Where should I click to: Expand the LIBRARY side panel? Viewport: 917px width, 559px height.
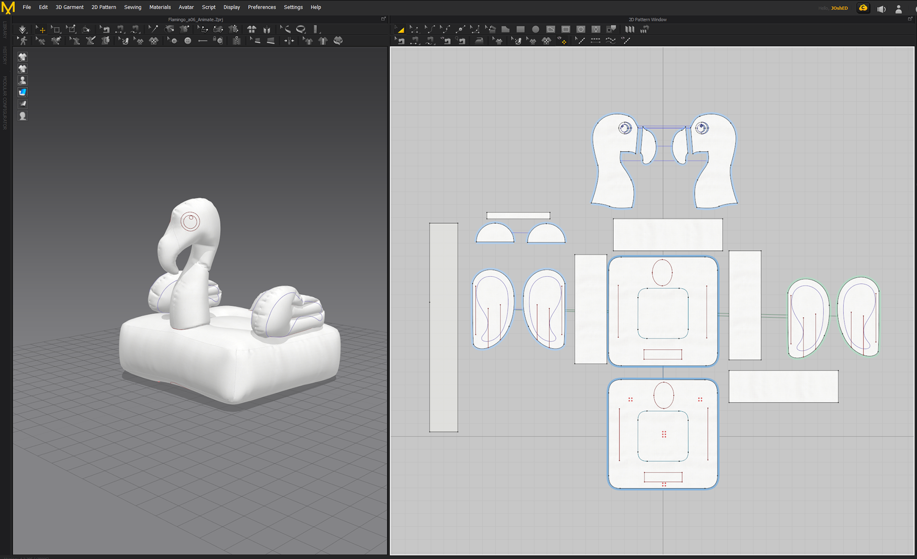pyautogui.click(x=5, y=30)
